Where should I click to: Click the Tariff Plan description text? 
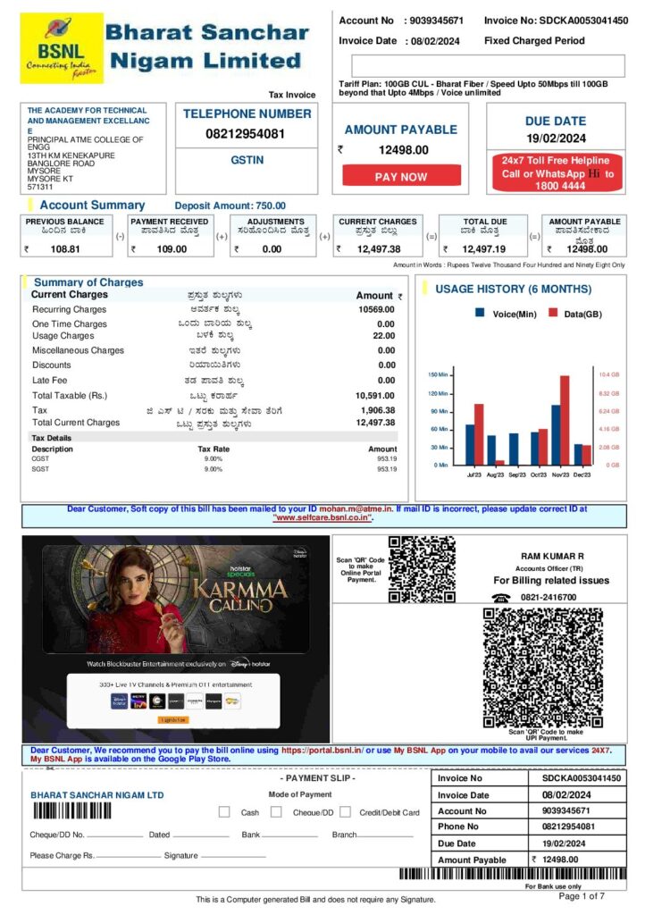[473, 88]
